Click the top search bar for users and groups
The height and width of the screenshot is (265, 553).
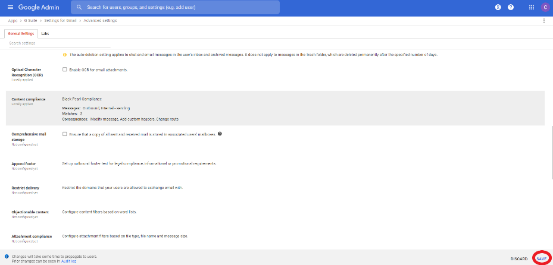175,7
